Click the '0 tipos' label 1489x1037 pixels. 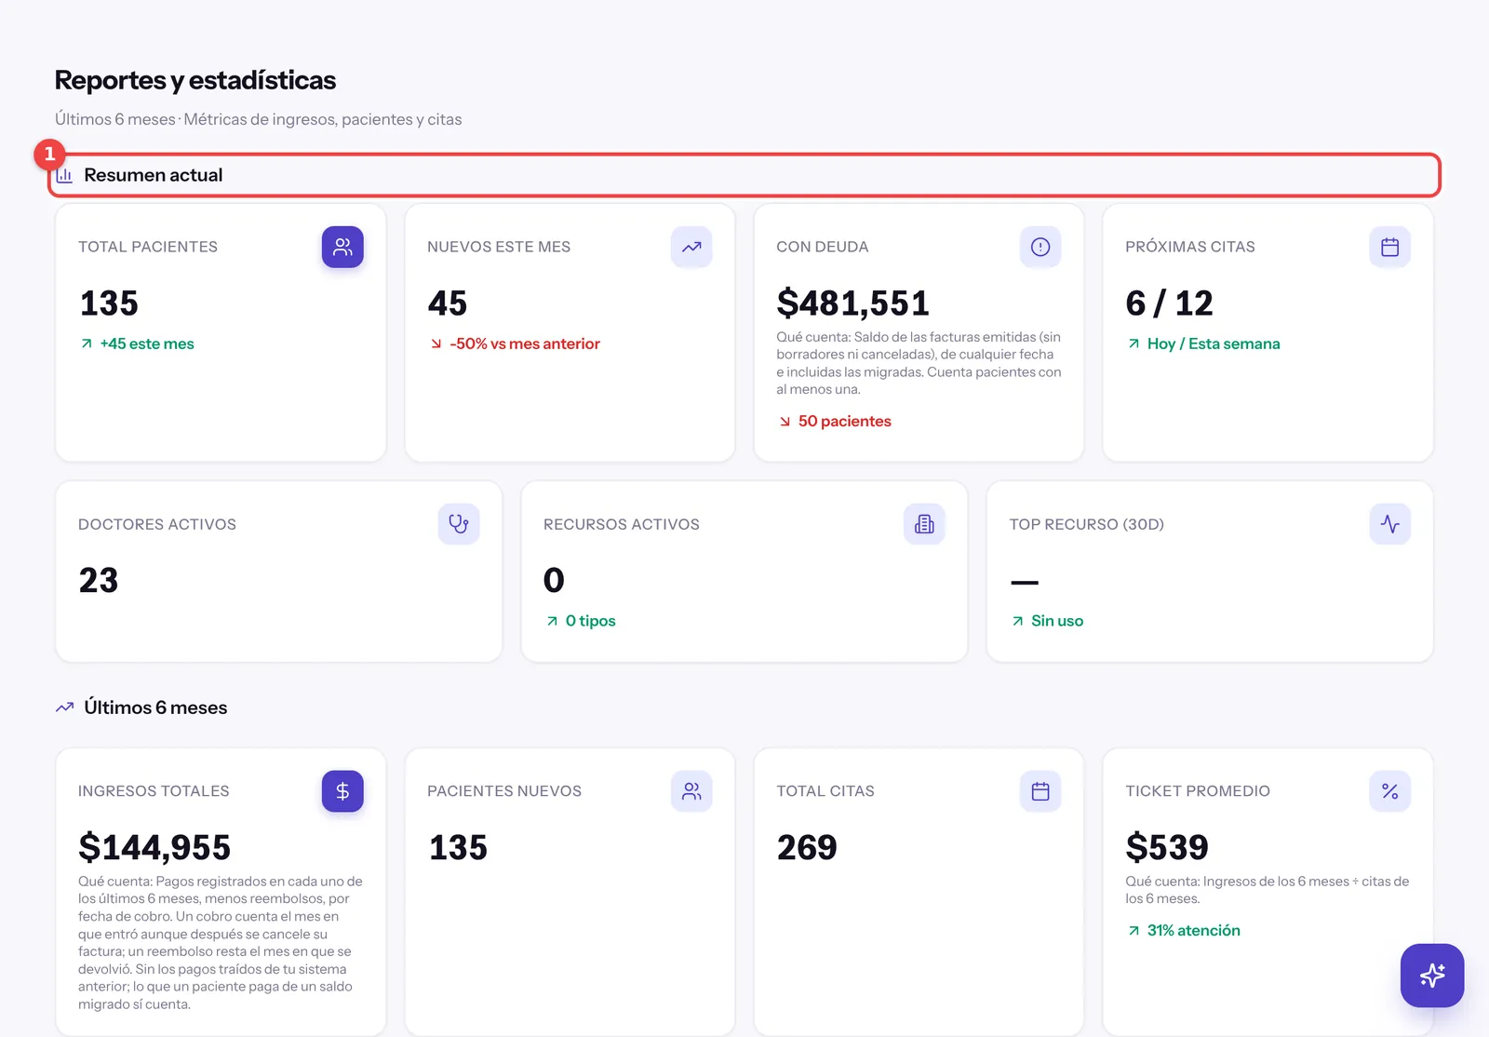point(590,621)
